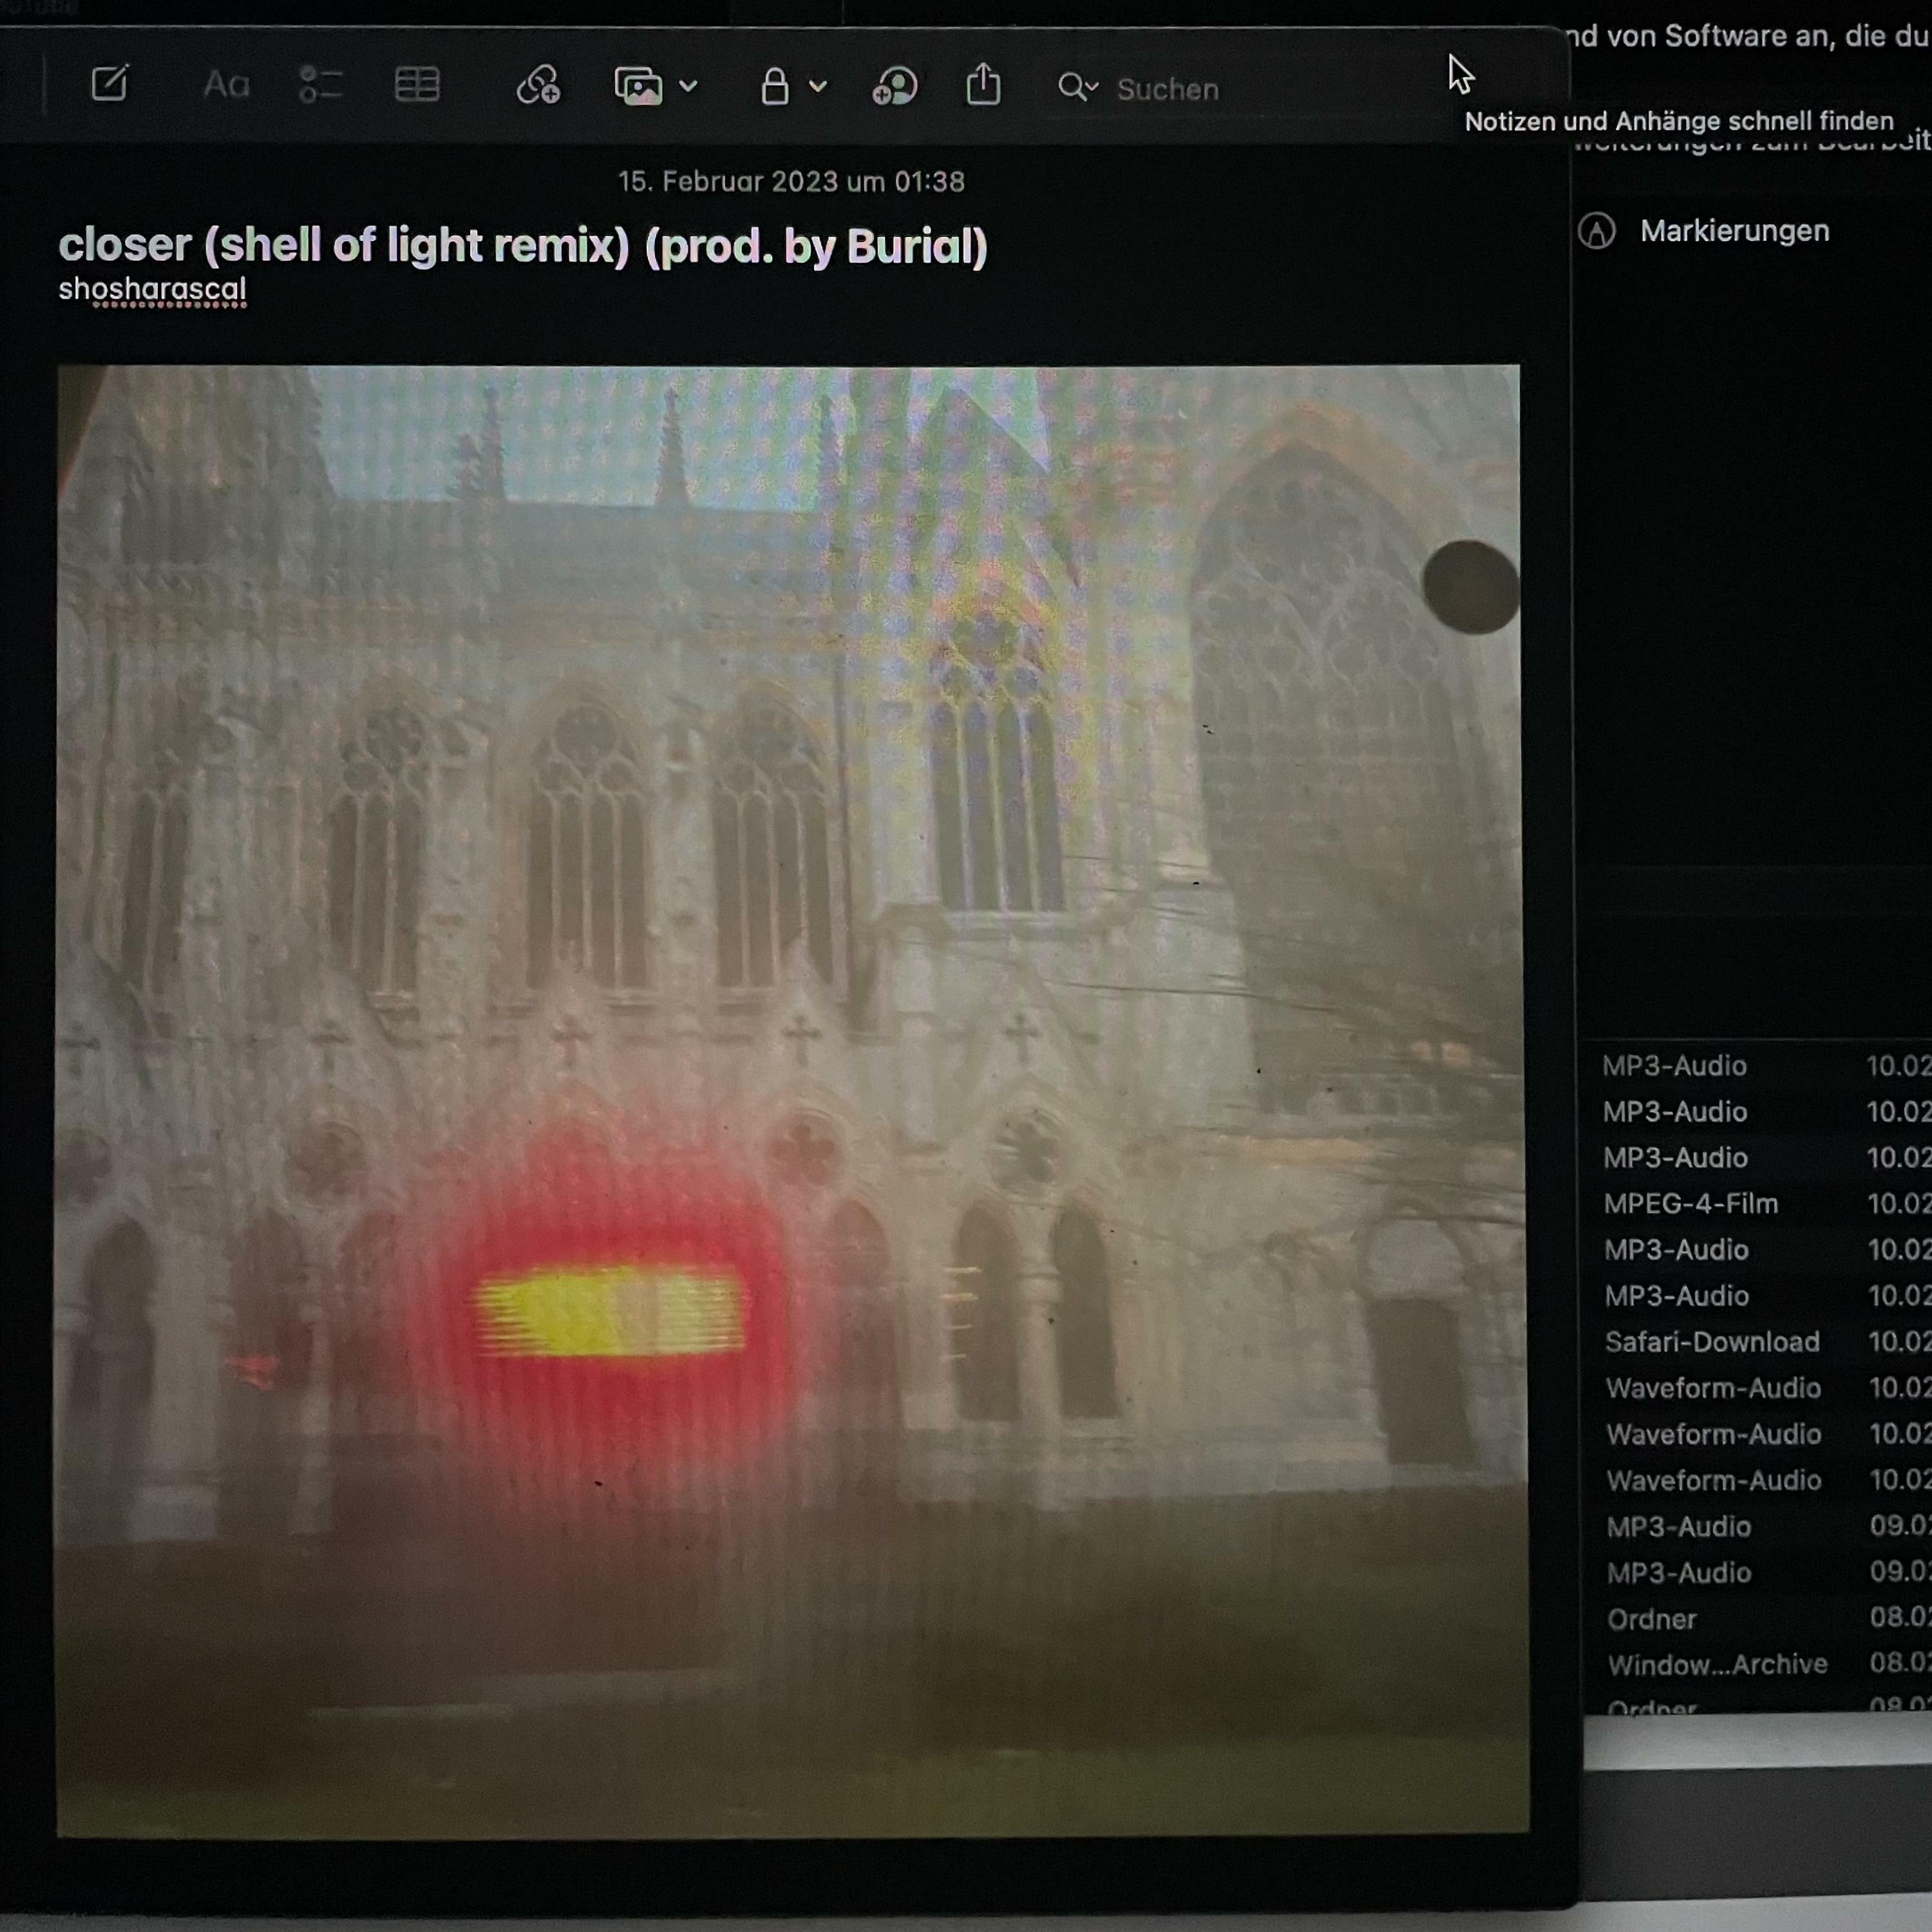Click the share icon in toolbar
The width and height of the screenshot is (1932, 1932).
pyautogui.click(x=983, y=85)
